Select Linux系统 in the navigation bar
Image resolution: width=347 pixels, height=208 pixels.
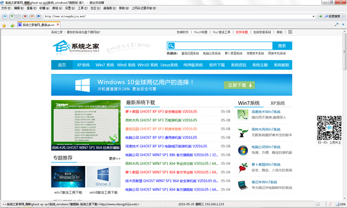click(169, 65)
